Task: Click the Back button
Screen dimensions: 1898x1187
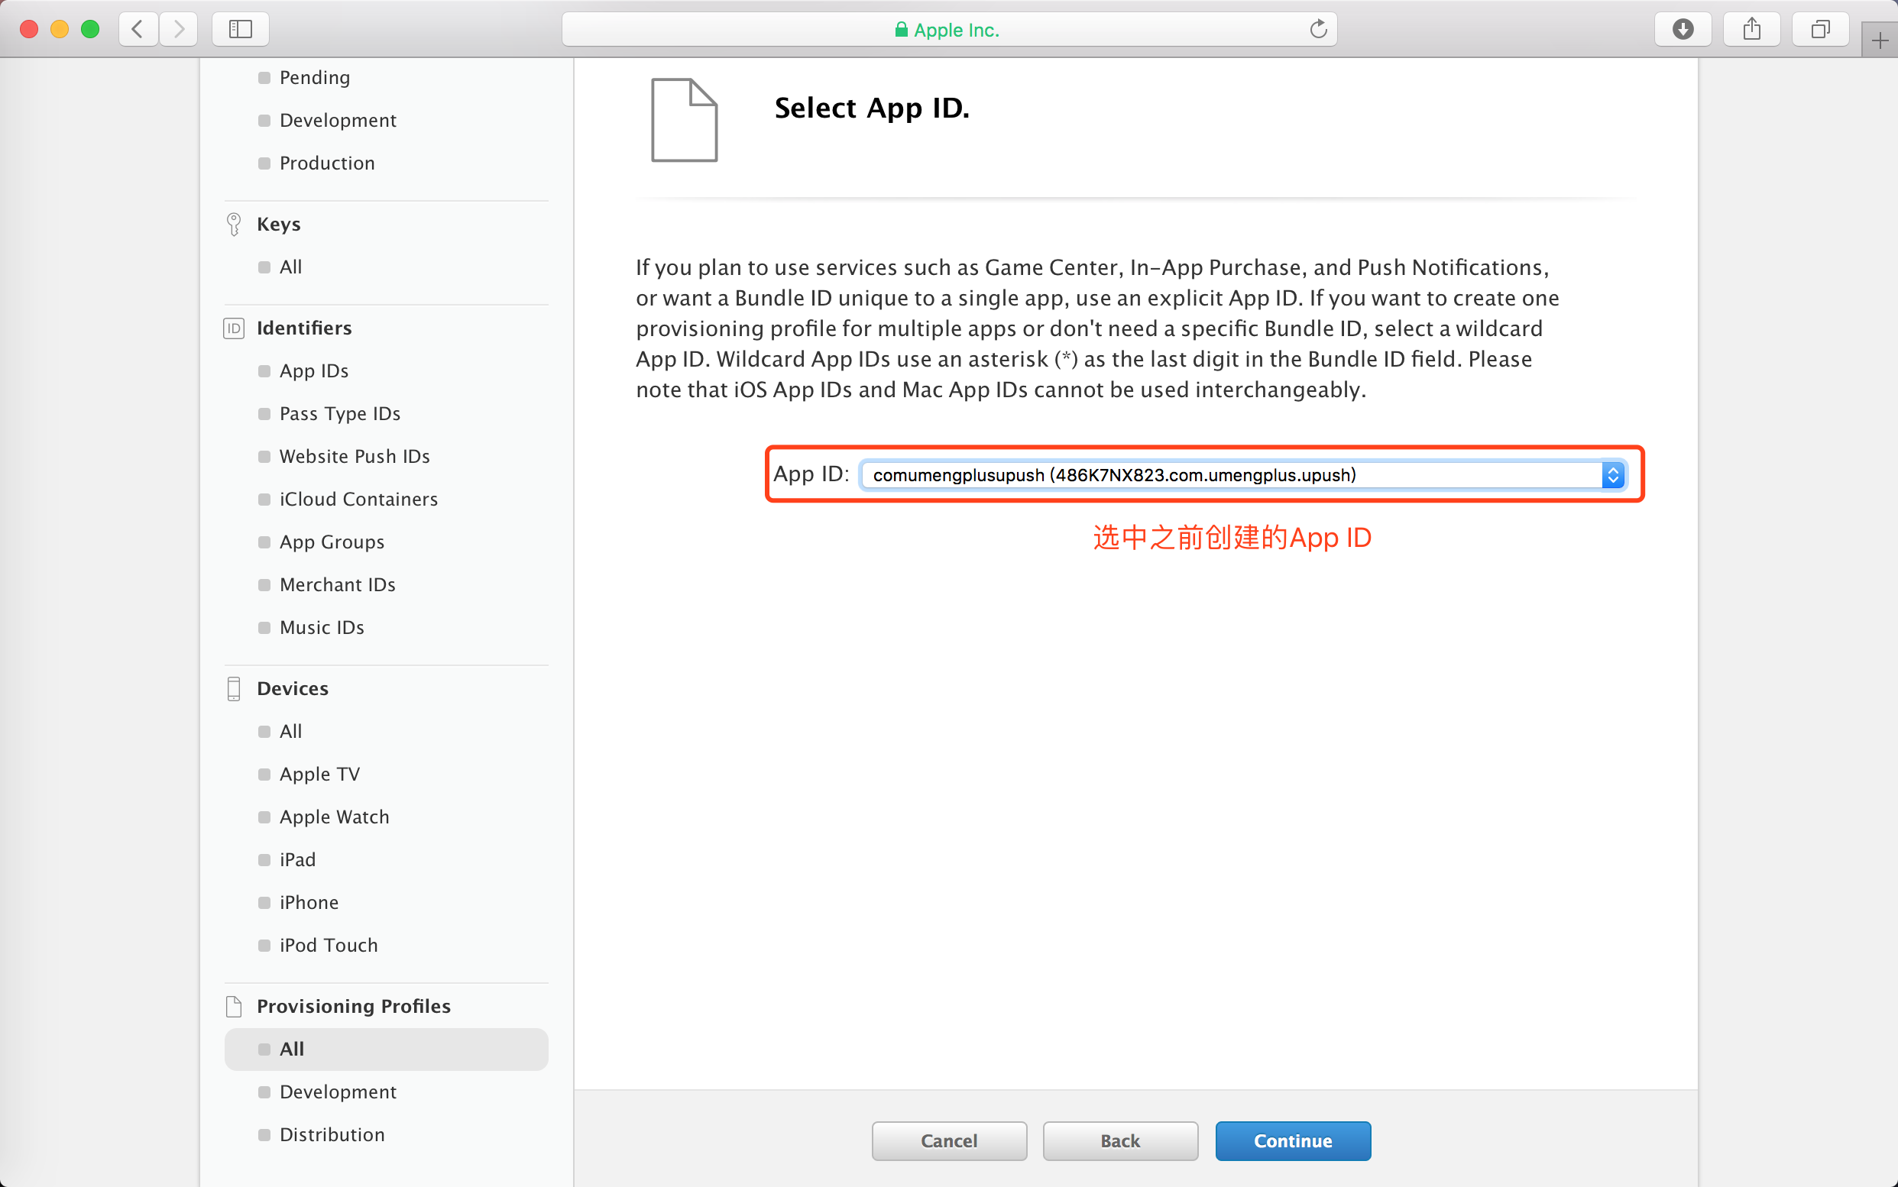Action: point(1120,1140)
